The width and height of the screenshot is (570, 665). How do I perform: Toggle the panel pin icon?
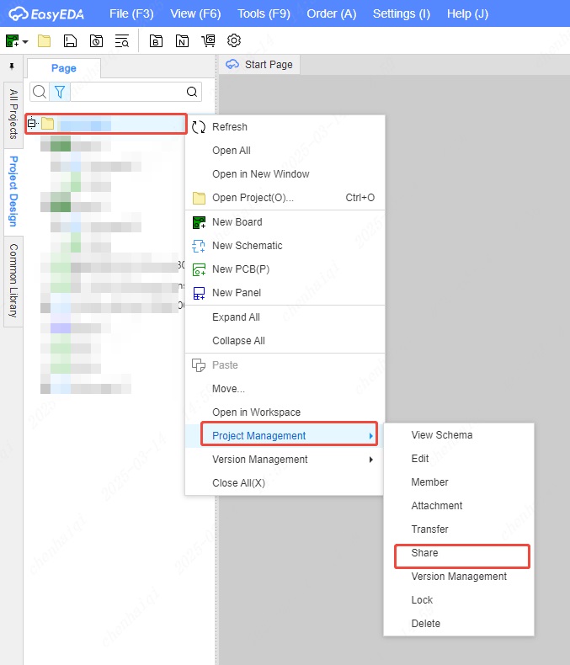coord(12,66)
